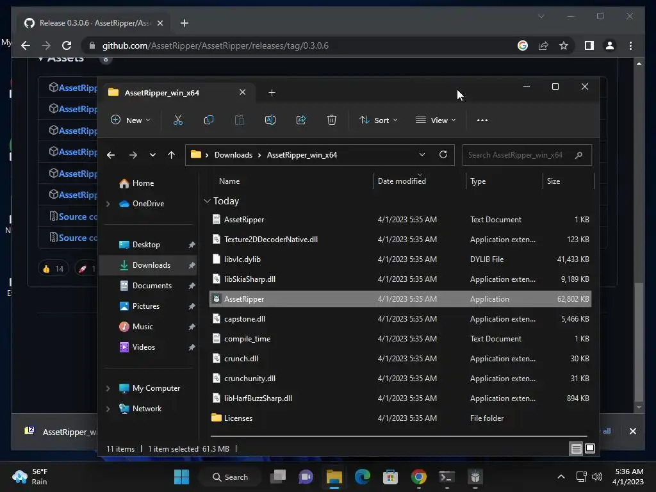656x492 pixels.
Task: Click the Copy icon in Explorer toolbar
Action: coord(208,120)
